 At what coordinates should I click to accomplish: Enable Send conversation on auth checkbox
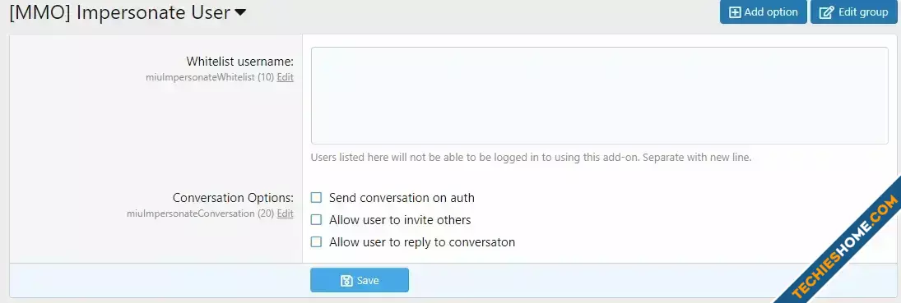[x=316, y=198]
